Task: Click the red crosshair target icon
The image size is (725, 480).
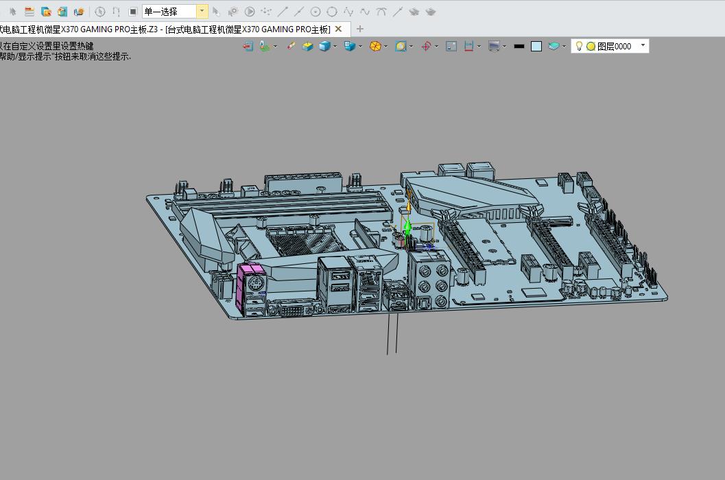Action: (426, 46)
